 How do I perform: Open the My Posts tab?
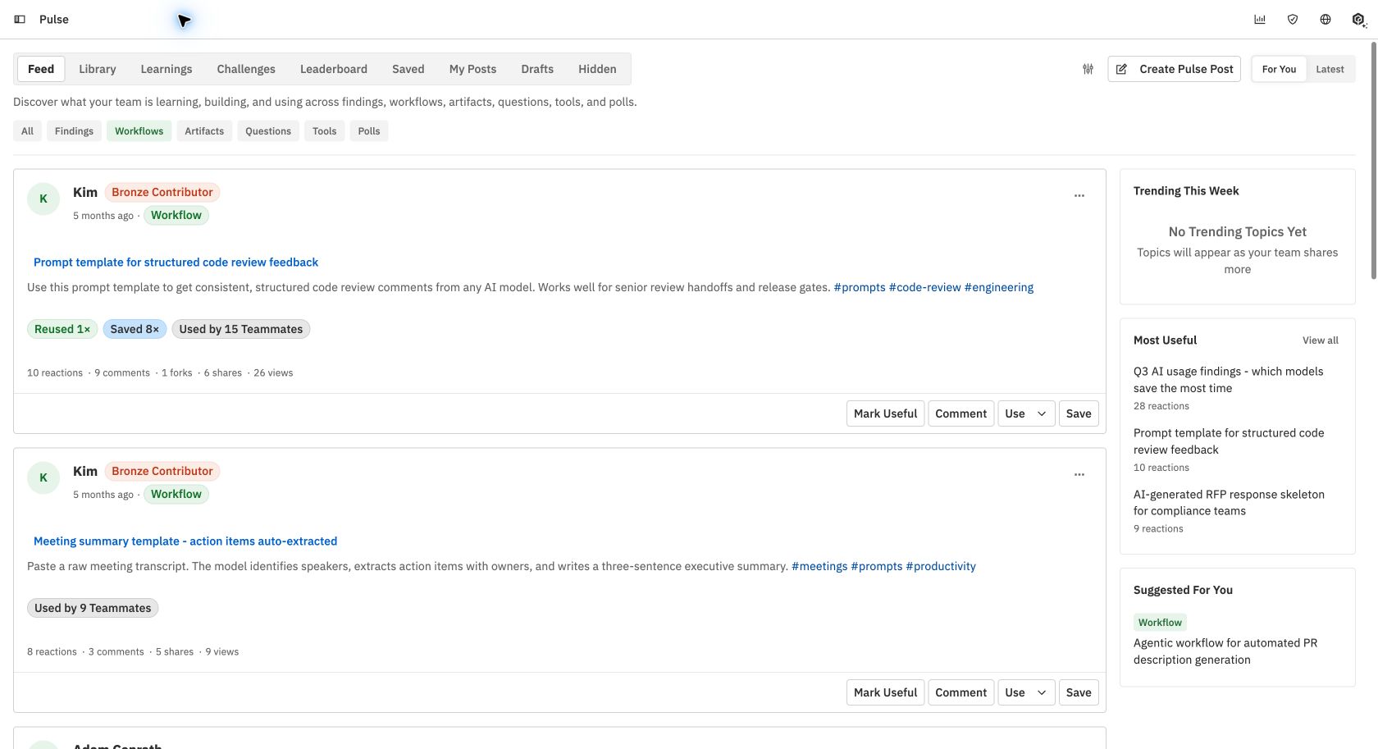click(x=472, y=69)
